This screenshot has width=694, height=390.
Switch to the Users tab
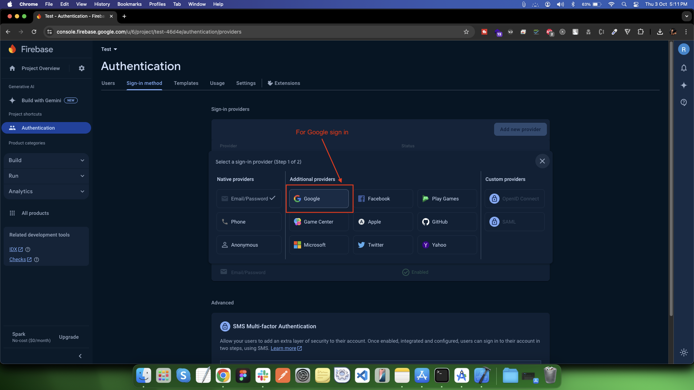pyautogui.click(x=108, y=83)
